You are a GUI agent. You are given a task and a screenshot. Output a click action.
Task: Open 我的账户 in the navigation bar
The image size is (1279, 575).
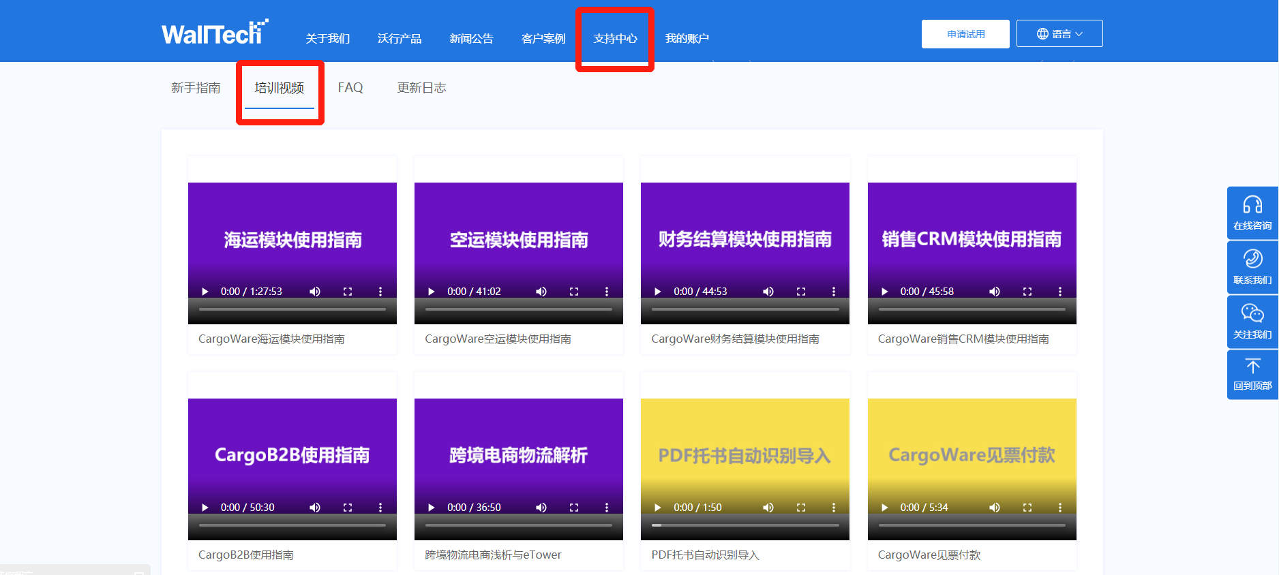point(687,39)
